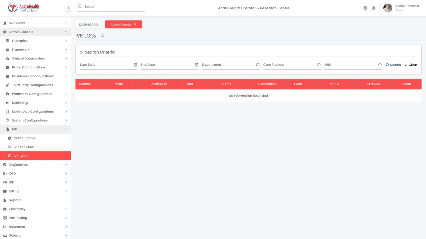Focus the Care Provider field
The width and height of the screenshot is (426, 239).
[x=292, y=65]
